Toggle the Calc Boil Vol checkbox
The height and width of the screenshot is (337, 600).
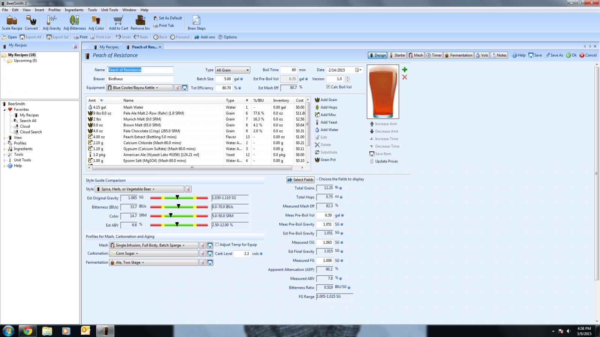328,87
